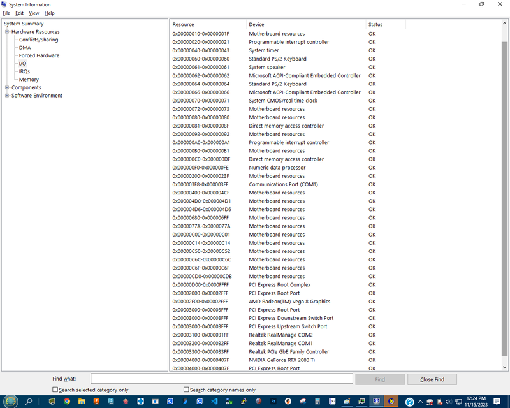This screenshot has height=408, width=510.
Task: Click the taskbar search magnifier
Action: [29, 401]
